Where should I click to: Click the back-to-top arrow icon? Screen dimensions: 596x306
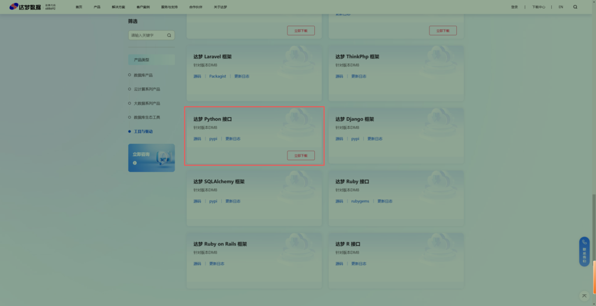click(584, 296)
